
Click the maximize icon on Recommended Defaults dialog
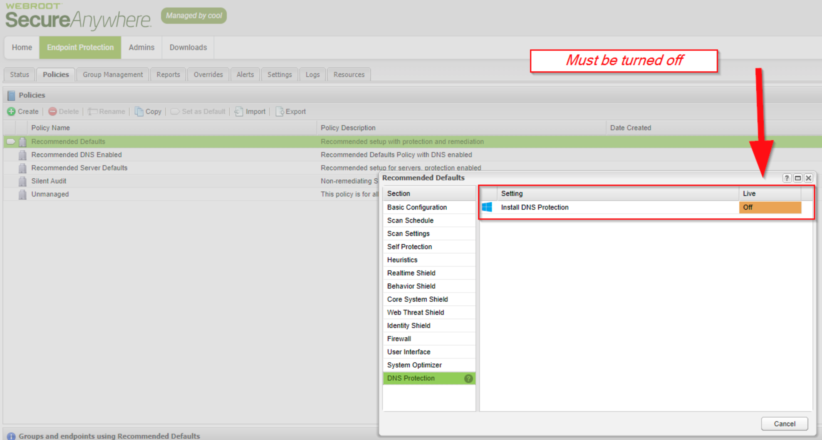tap(798, 178)
